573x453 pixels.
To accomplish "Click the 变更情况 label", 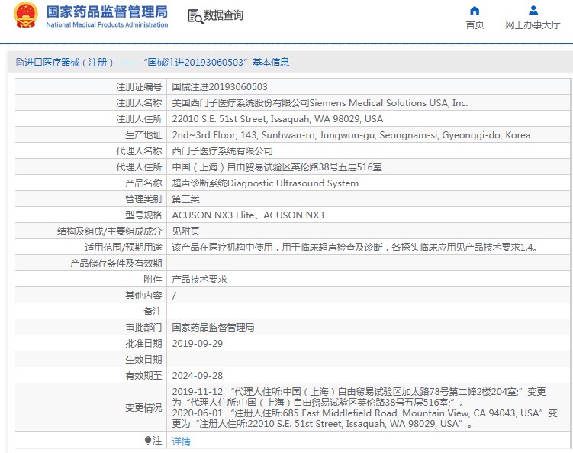I will pos(143,408).
